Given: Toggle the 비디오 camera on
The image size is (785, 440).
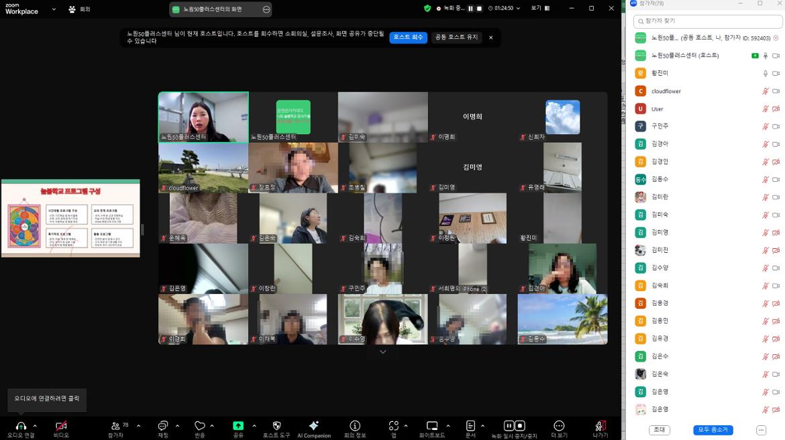Looking at the screenshot, I should pos(61,426).
